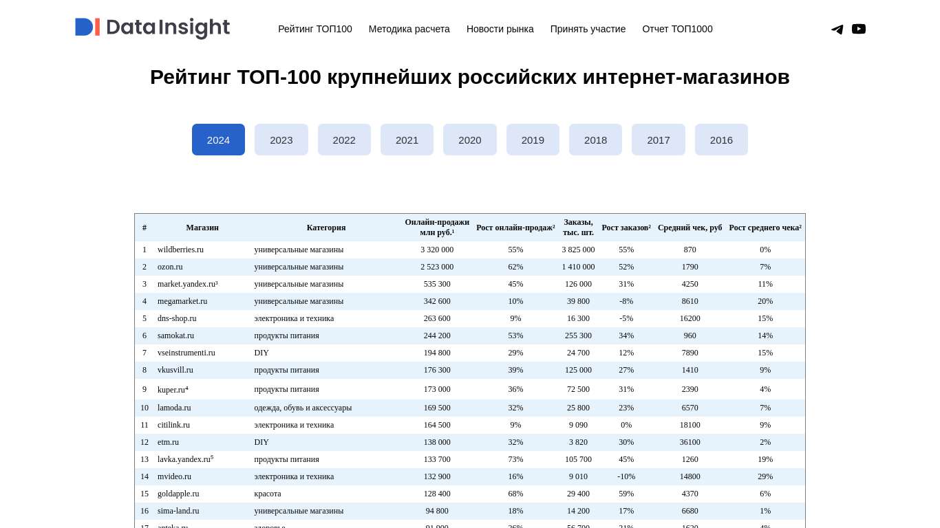This screenshot has width=940, height=528.
Task: Click wildberries.ru in the table
Action: 180,250
